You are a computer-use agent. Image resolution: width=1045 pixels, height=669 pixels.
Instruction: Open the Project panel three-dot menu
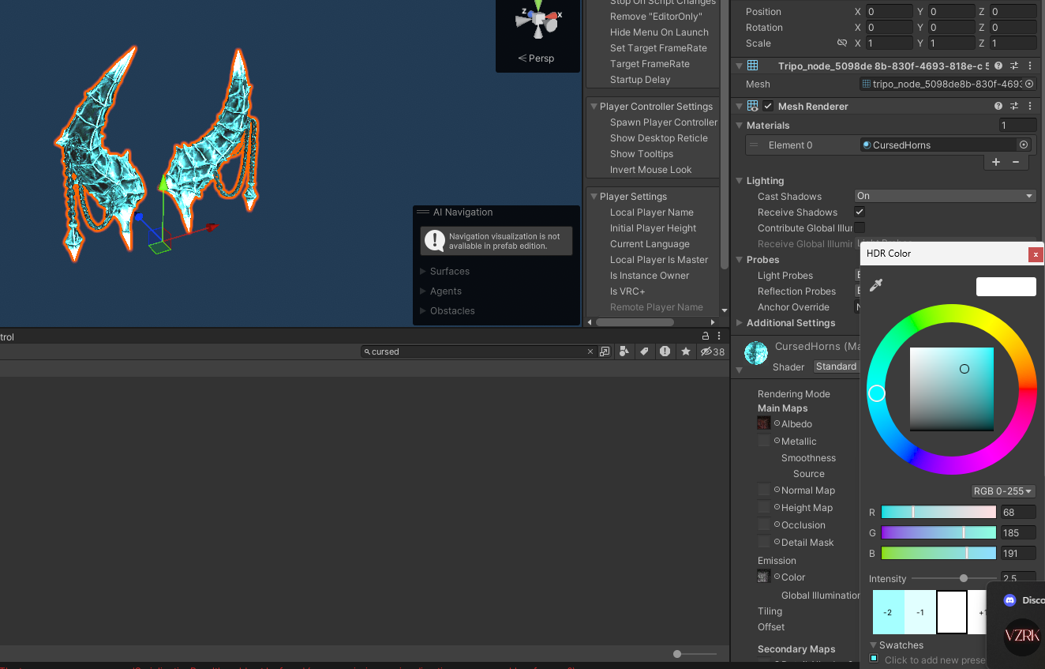(719, 336)
